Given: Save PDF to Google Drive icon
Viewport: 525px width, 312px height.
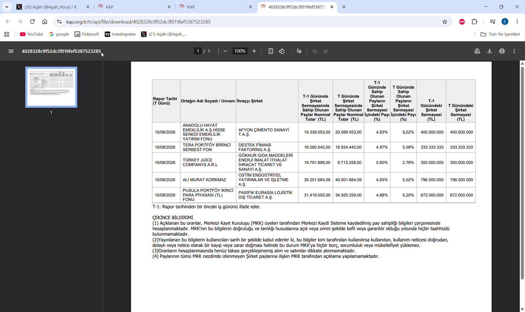Looking at the screenshot, I should 477,51.
